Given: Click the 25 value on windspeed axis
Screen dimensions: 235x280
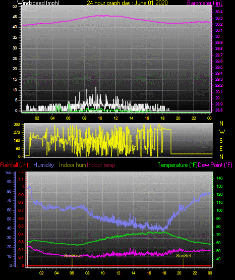Looking at the screenshot, I should click(x=15, y=59).
